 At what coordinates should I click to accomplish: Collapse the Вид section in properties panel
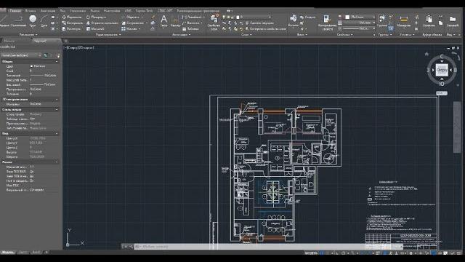pos(57,134)
